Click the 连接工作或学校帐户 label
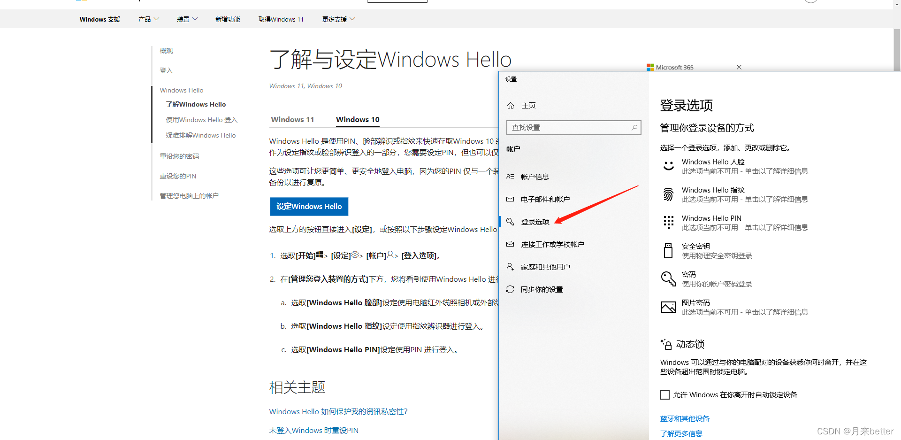This screenshot has height=440, width=901. coord(552,245)
